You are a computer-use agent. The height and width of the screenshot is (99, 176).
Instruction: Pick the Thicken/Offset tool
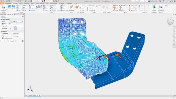55,10
